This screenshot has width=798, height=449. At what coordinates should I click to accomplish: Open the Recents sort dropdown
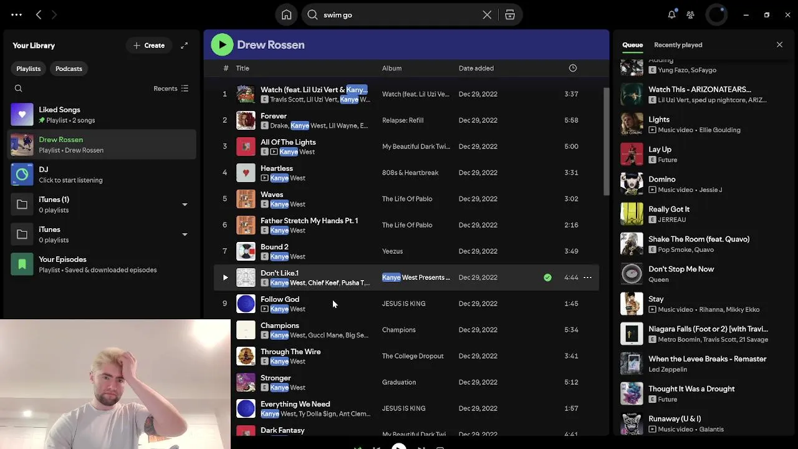[x=171, y=89]
